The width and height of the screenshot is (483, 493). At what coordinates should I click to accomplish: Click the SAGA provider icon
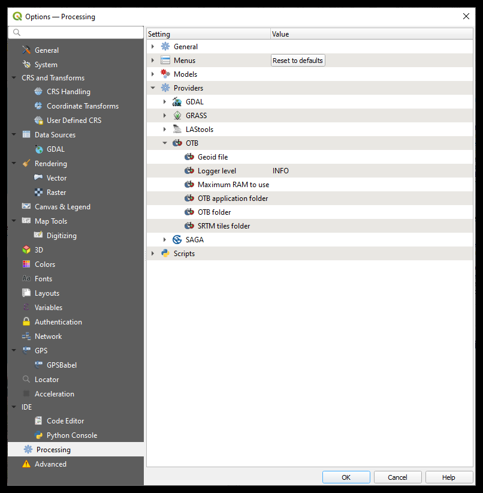point(177,239)
